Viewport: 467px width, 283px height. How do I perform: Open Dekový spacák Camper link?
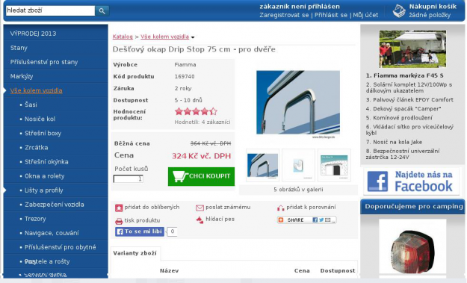tap(403, 109)
